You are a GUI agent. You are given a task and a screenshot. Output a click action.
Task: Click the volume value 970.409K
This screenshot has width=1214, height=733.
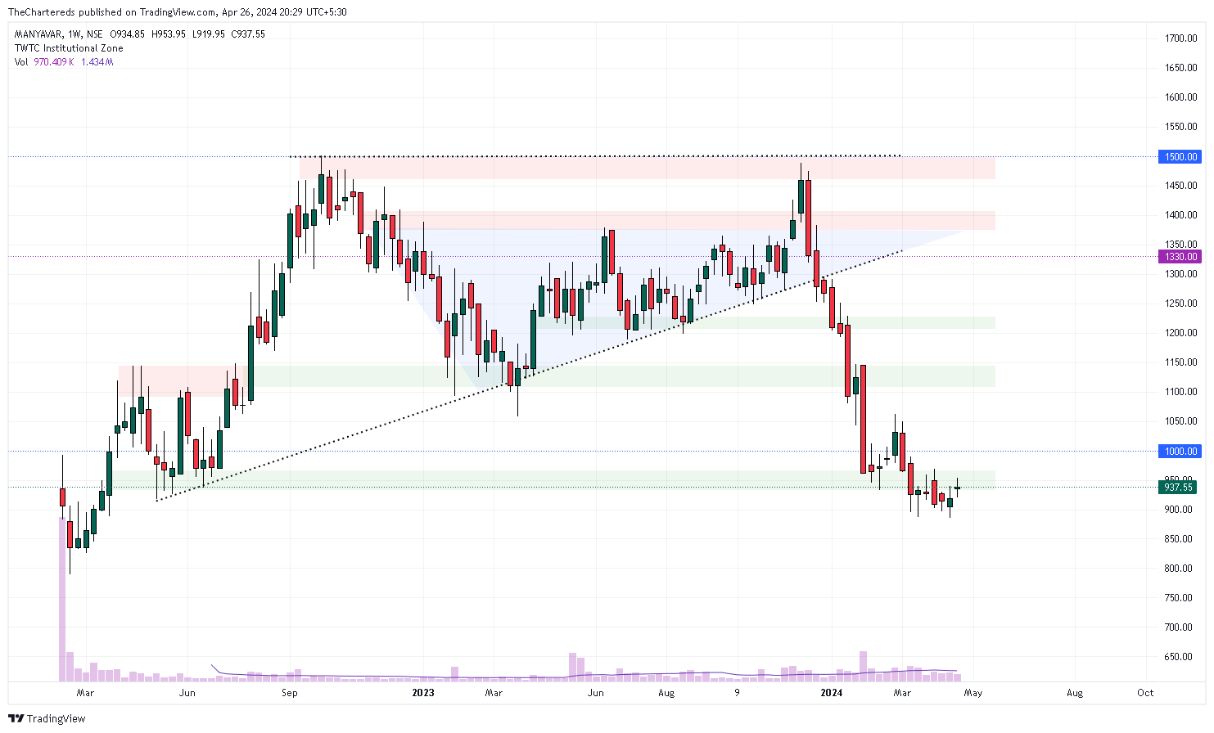point(54,62)
